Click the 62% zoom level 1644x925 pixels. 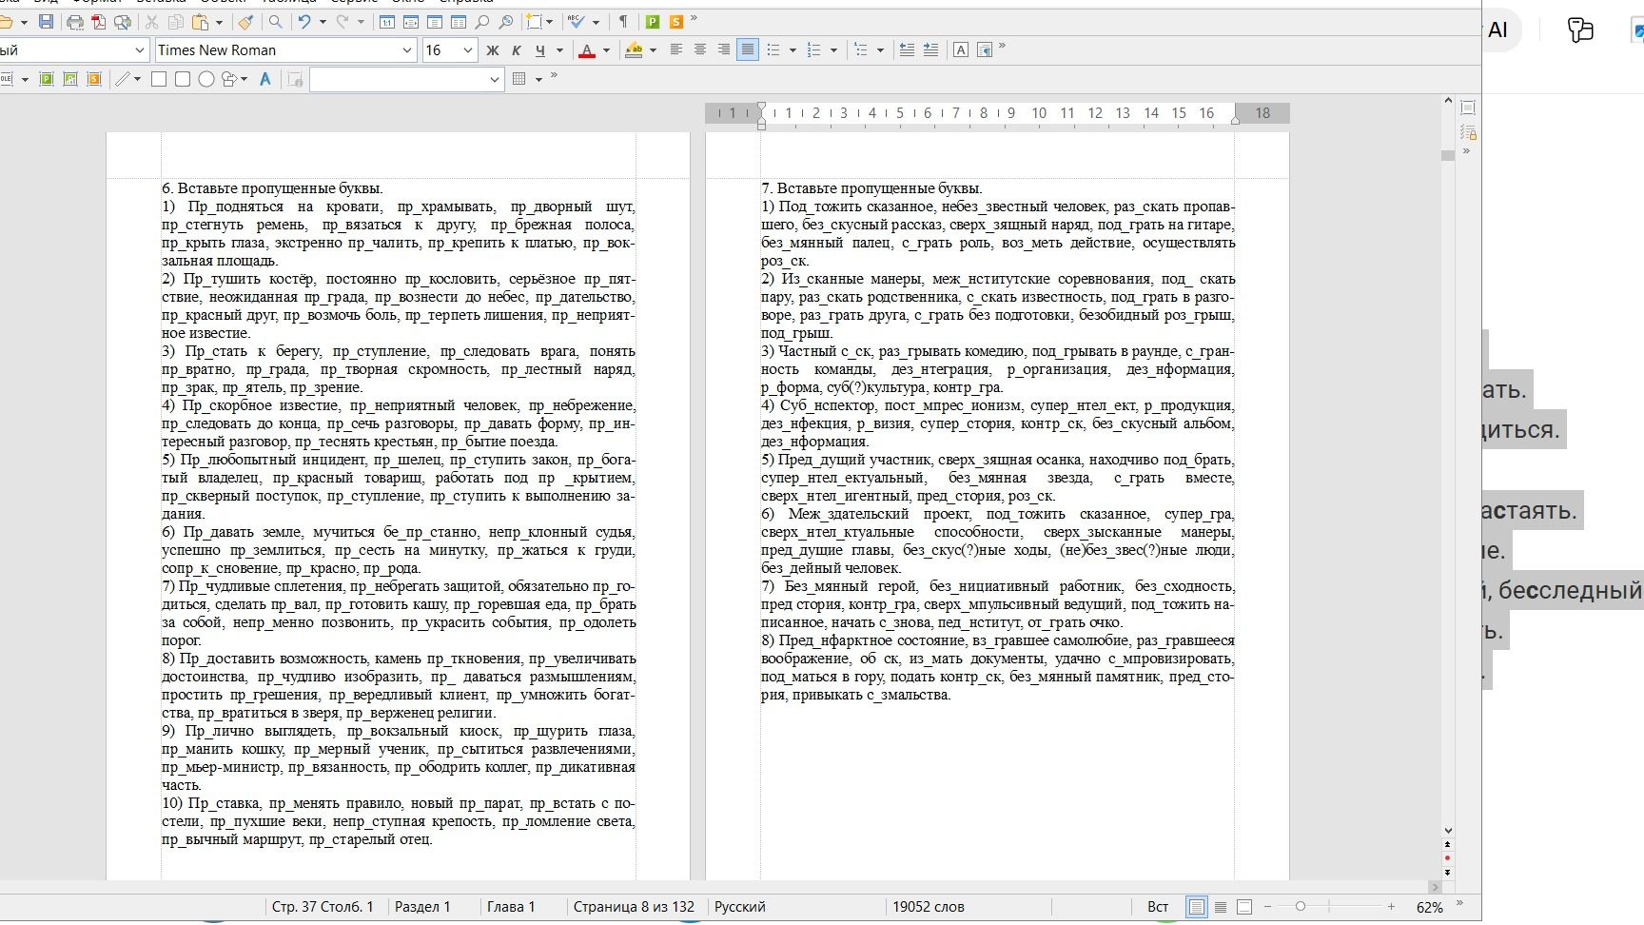(1429, 908)
